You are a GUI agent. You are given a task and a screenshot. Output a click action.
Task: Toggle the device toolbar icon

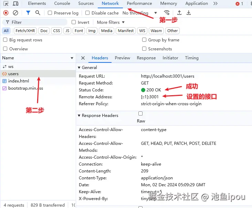[15, 3]
